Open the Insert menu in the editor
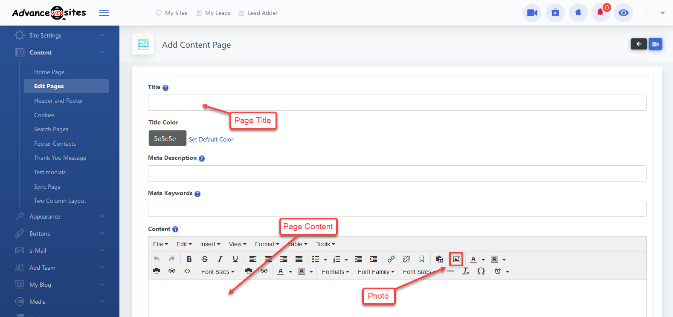 pos(210,244)
